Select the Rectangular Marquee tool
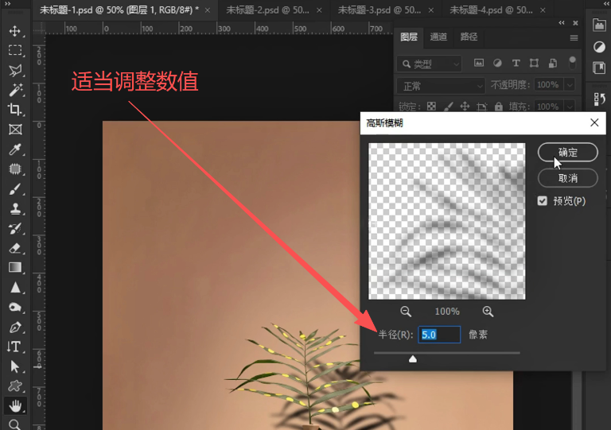This screenshot has height=430, width=611. 15,50
